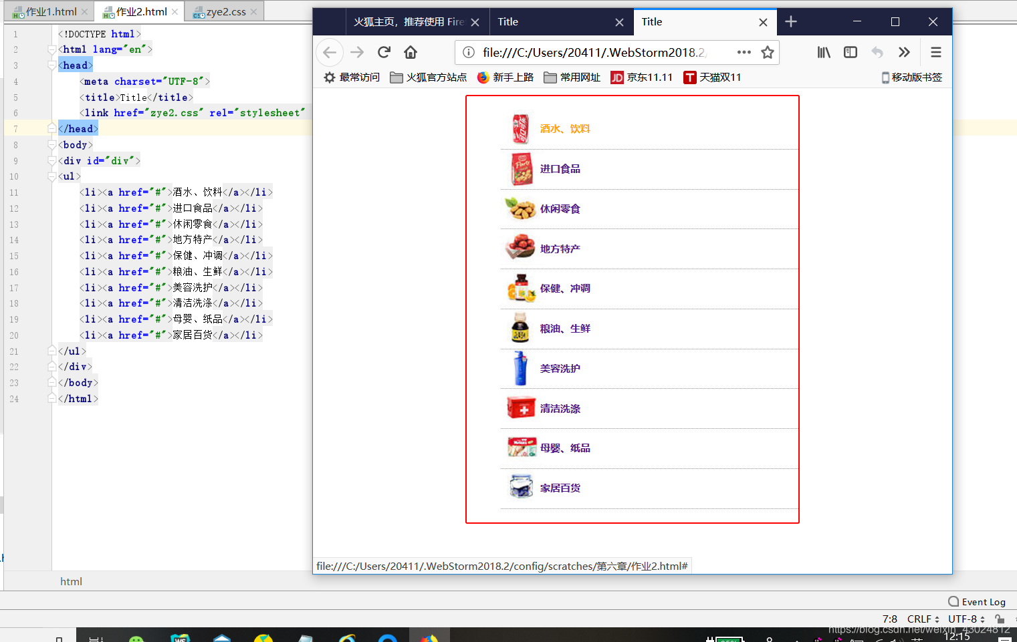The width and height of the screenshot is (1017, 642).
Task: Click line 4 meta charset code
Action: [x=144, y=82]
